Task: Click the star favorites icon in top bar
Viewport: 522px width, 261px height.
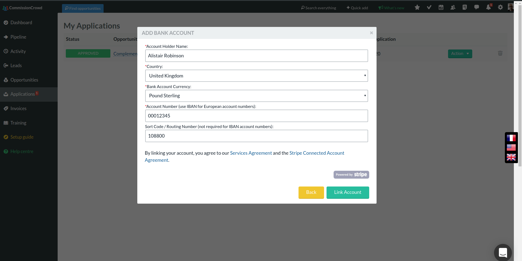Action: tap(417, 7)
